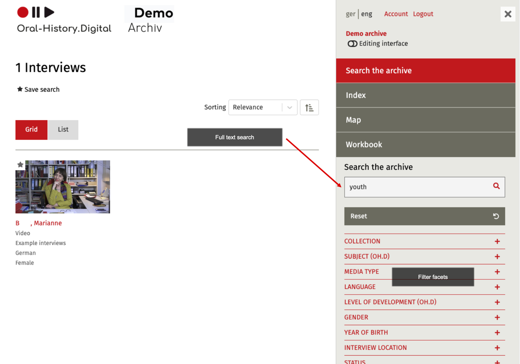Close the sidebar with the X icon
The height and width of the screenshot is (364, 520).
tap(508, 14)
